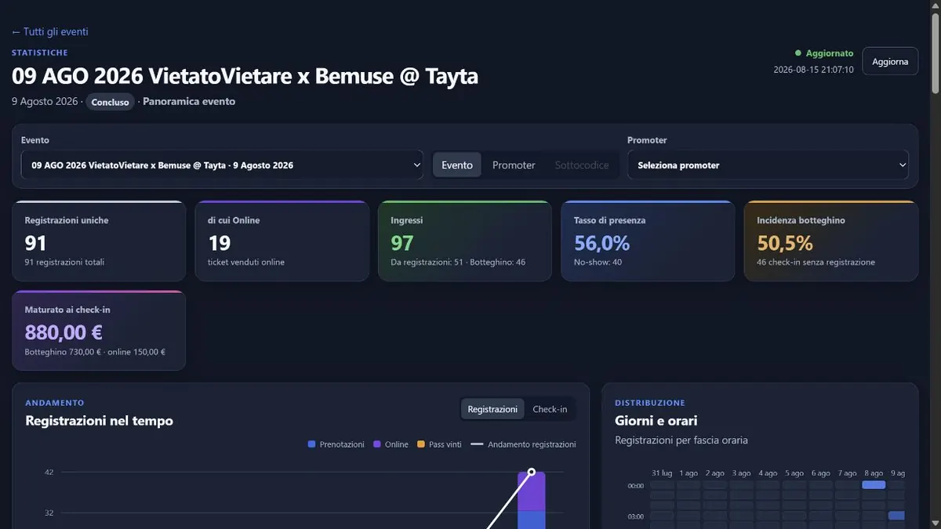
Task: Click the Concluso status badge
Action: click(x=110, y=102)
